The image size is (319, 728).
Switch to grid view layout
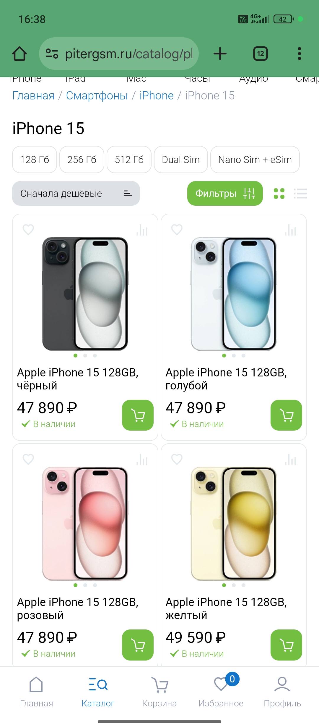279,194
